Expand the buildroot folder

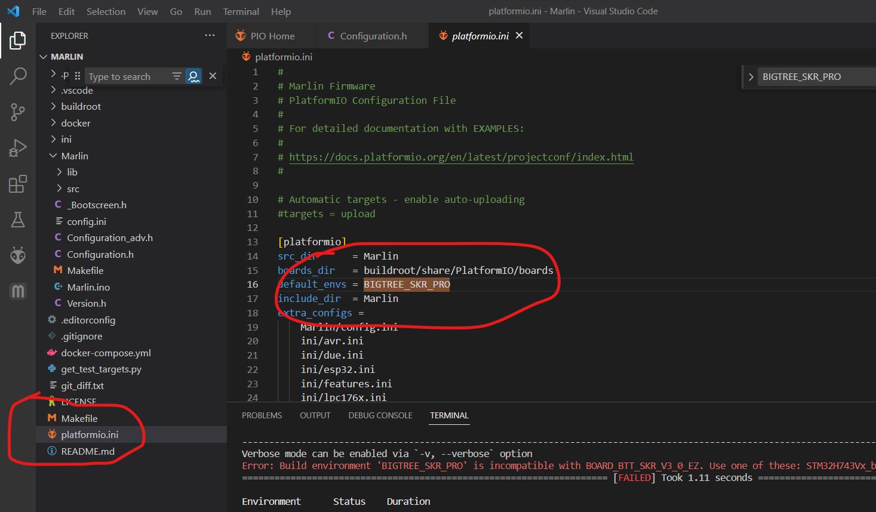(81, 107)
